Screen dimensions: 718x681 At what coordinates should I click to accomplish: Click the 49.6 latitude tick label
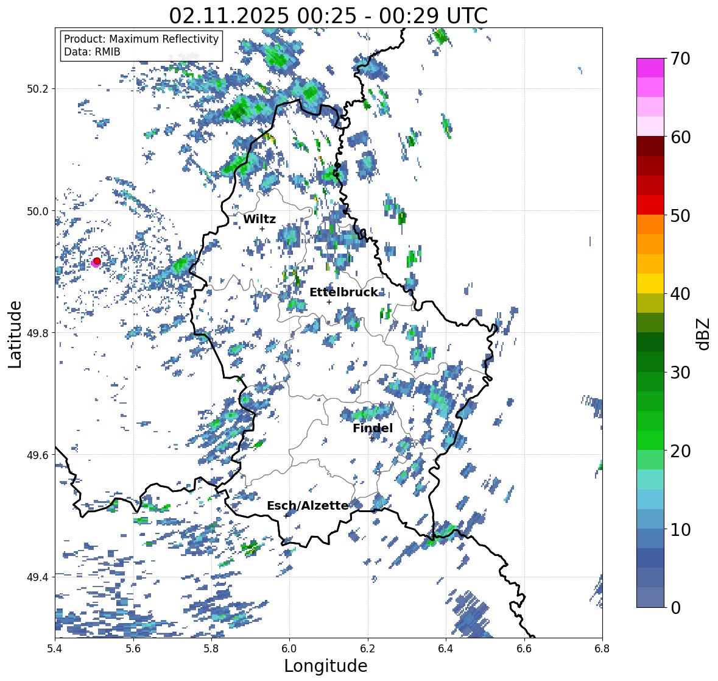click(x=38, y=455)
